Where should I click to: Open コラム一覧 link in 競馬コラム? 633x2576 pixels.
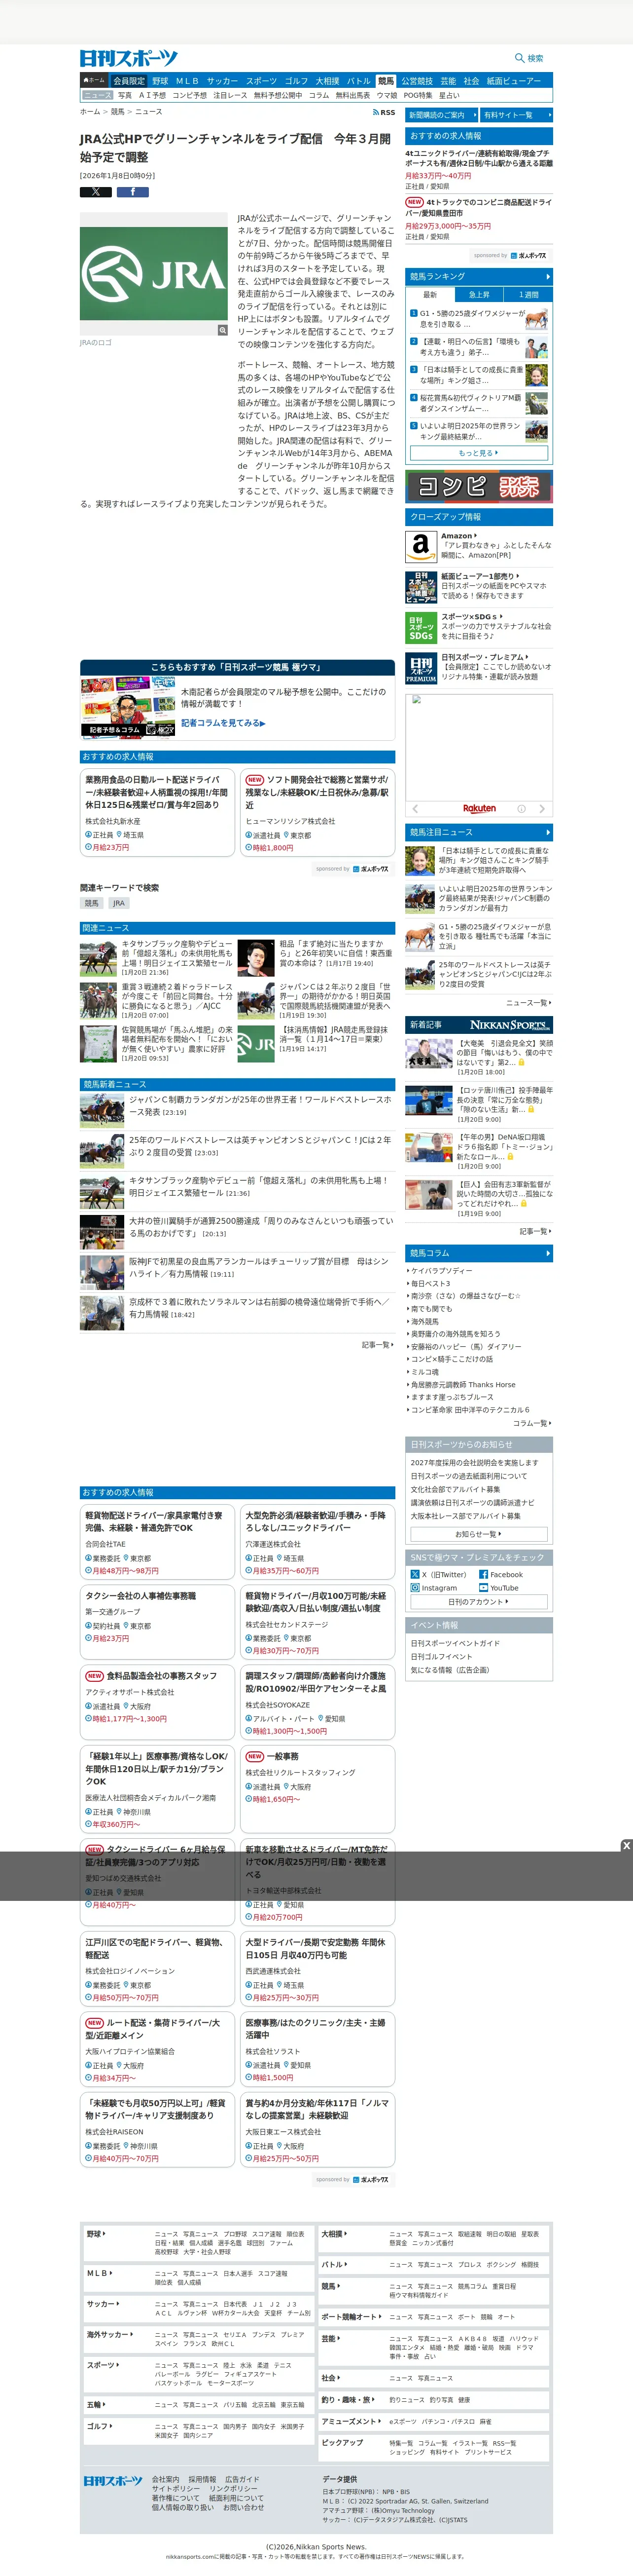pyautogui.click(x=532, y=1423)
